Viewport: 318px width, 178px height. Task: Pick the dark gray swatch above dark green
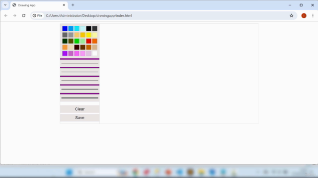tap(65, 35)
